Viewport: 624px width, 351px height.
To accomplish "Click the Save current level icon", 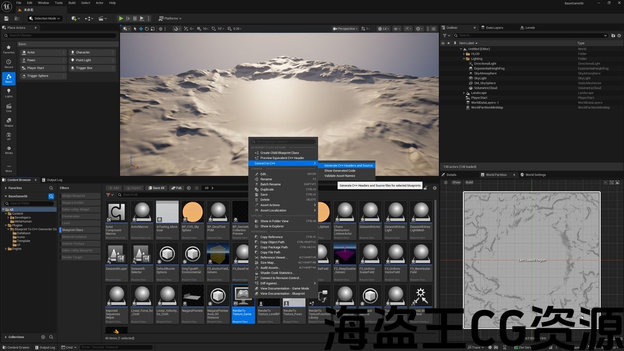I will pos(6,19).
